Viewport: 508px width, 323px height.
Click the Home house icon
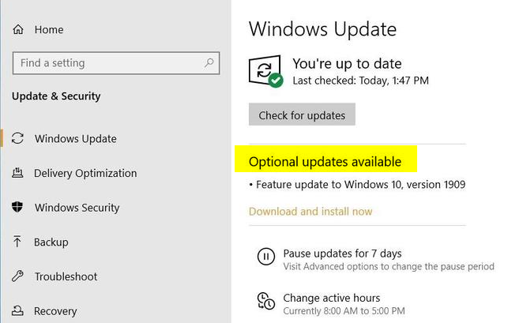point(18,29)
